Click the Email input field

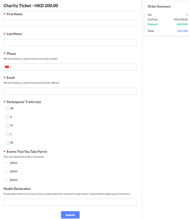(x=70, y=91)
